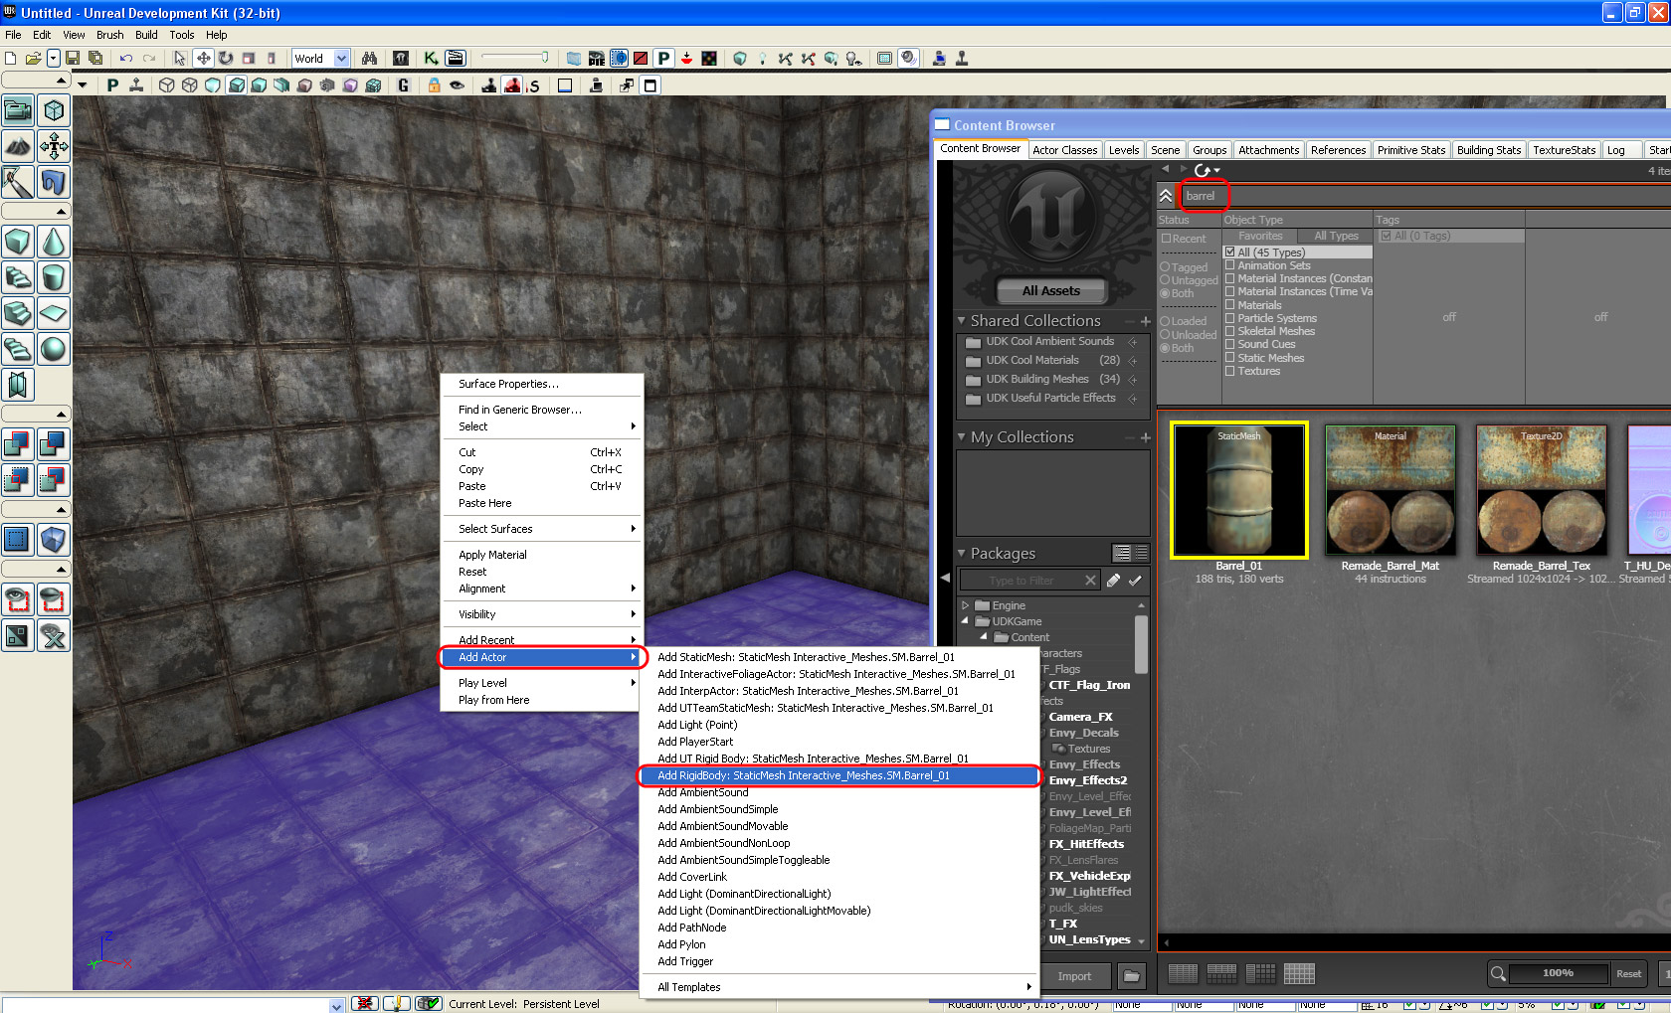Activate the Terrain editing mode icon
Viewport: 1671px width, 1013px height.
pyautogui.click(x=18, y=146)
